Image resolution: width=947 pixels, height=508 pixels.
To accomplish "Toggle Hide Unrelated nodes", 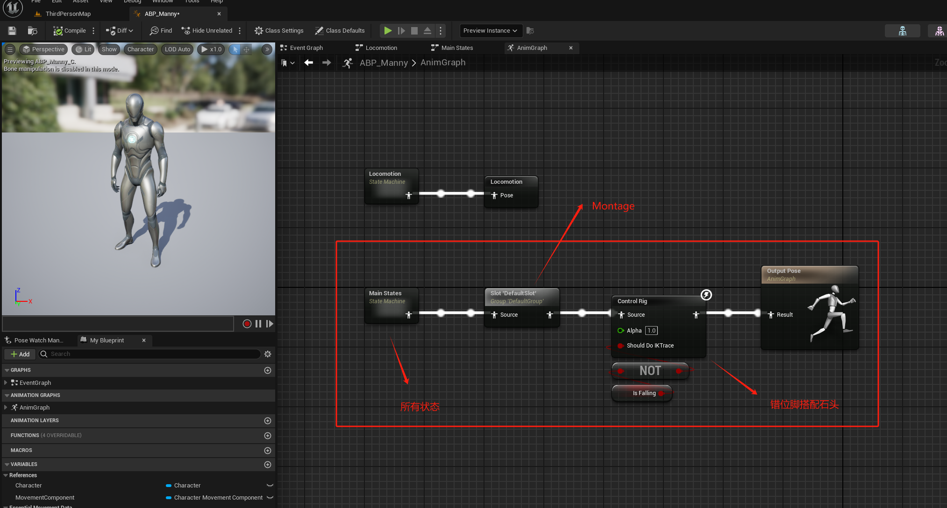I will (x=207, y=31).
